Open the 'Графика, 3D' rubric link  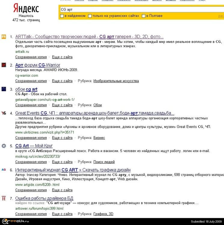coord(103,214)
